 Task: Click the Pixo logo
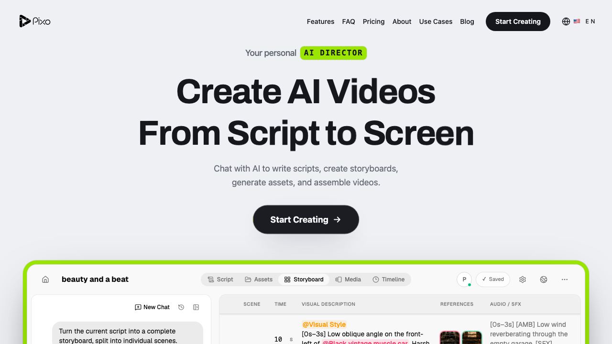click(x=35, y=21)
